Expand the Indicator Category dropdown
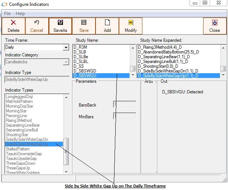The image size is (228, 190). [66, 62]
